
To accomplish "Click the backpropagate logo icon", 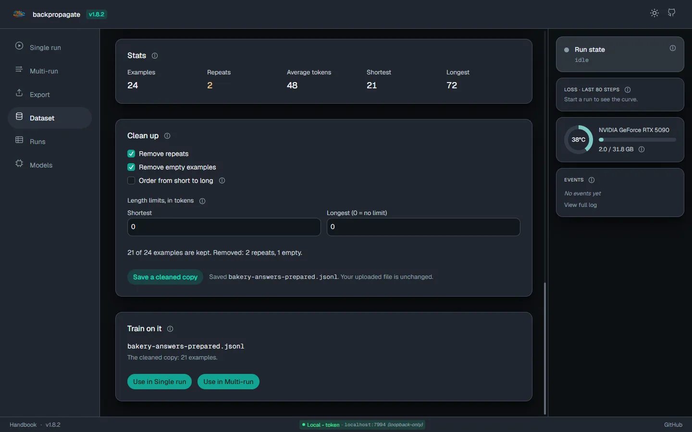I will (19, 14).
